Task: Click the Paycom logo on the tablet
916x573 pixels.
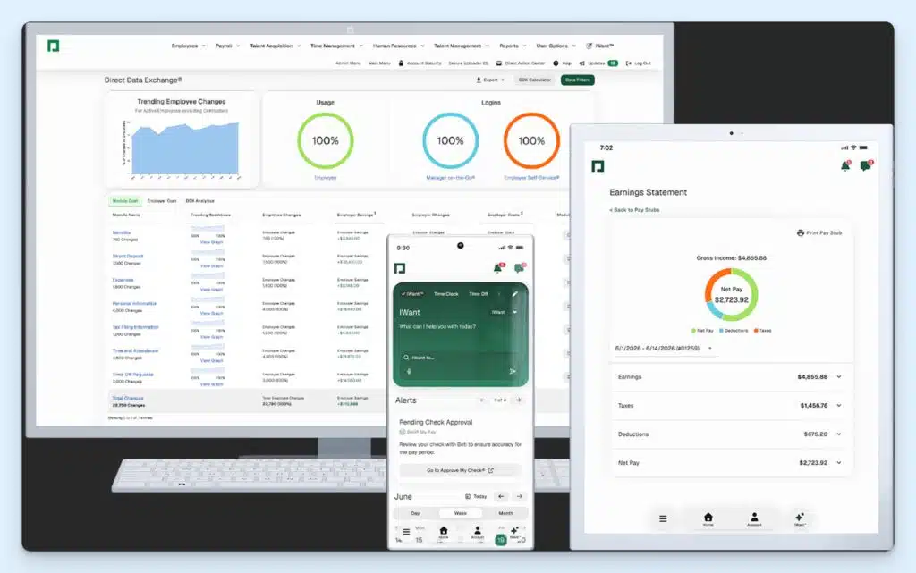Action: pos(598,166)
